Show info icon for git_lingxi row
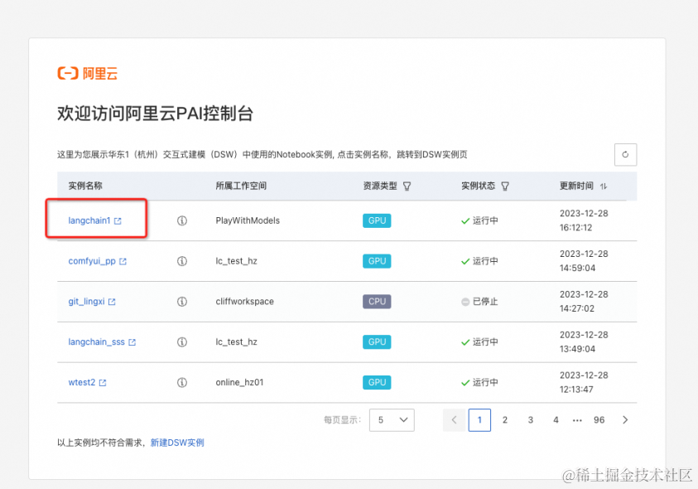The image size is (698, 489). coord(182,302)
